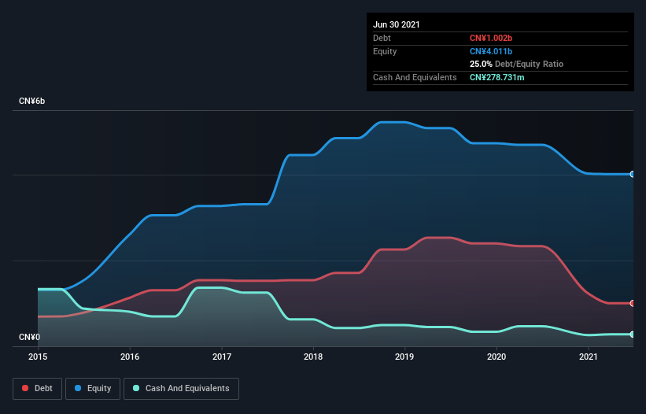Toggle Cash And Equivalents legend button

(181, 389)
